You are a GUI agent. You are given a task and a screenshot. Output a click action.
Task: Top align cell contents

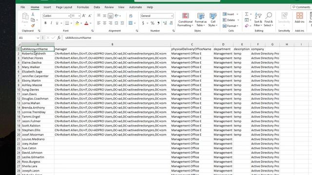pos(98,16)
